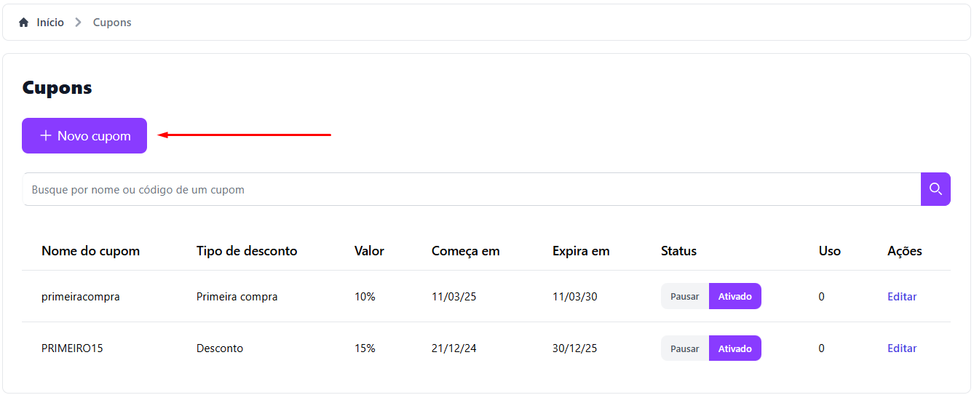Screen dimensions: 974x395
Task: Click the Nome do cupom column header
Action: (x=90, y=251)
